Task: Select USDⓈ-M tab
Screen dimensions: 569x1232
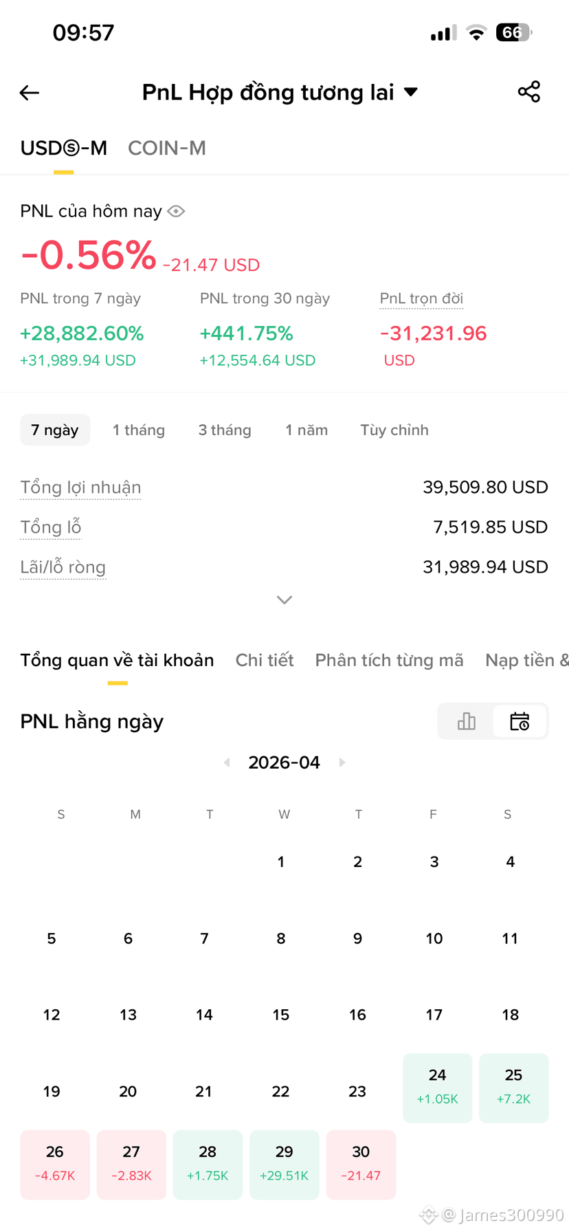Action: tap(64, 148)
